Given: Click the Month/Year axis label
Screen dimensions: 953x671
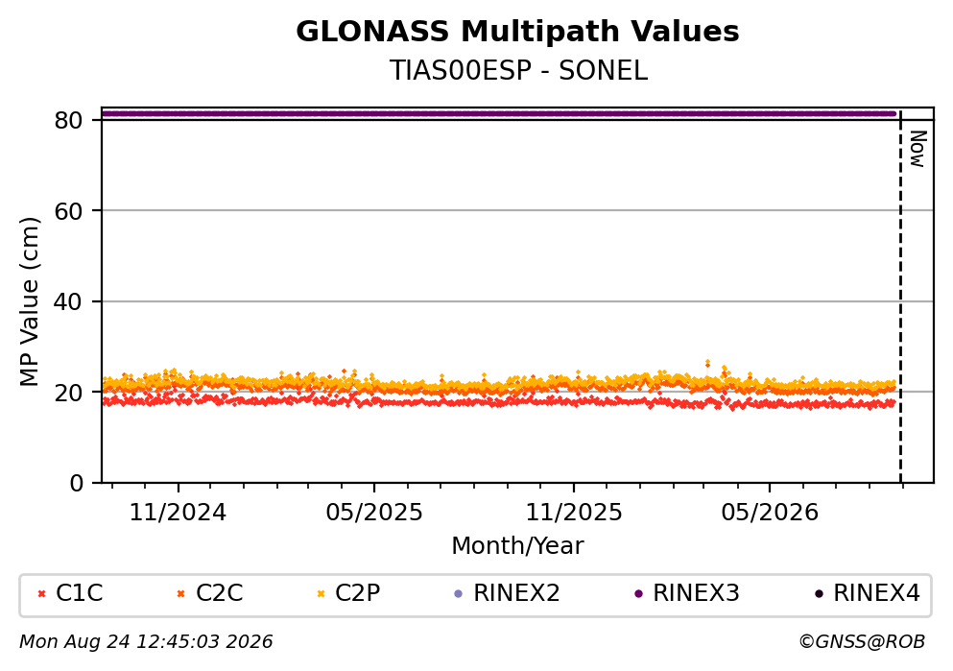Looking at the screenshot, I should click(517, 546).
